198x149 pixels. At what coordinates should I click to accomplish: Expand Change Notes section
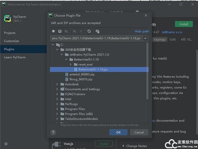point(123,146)
